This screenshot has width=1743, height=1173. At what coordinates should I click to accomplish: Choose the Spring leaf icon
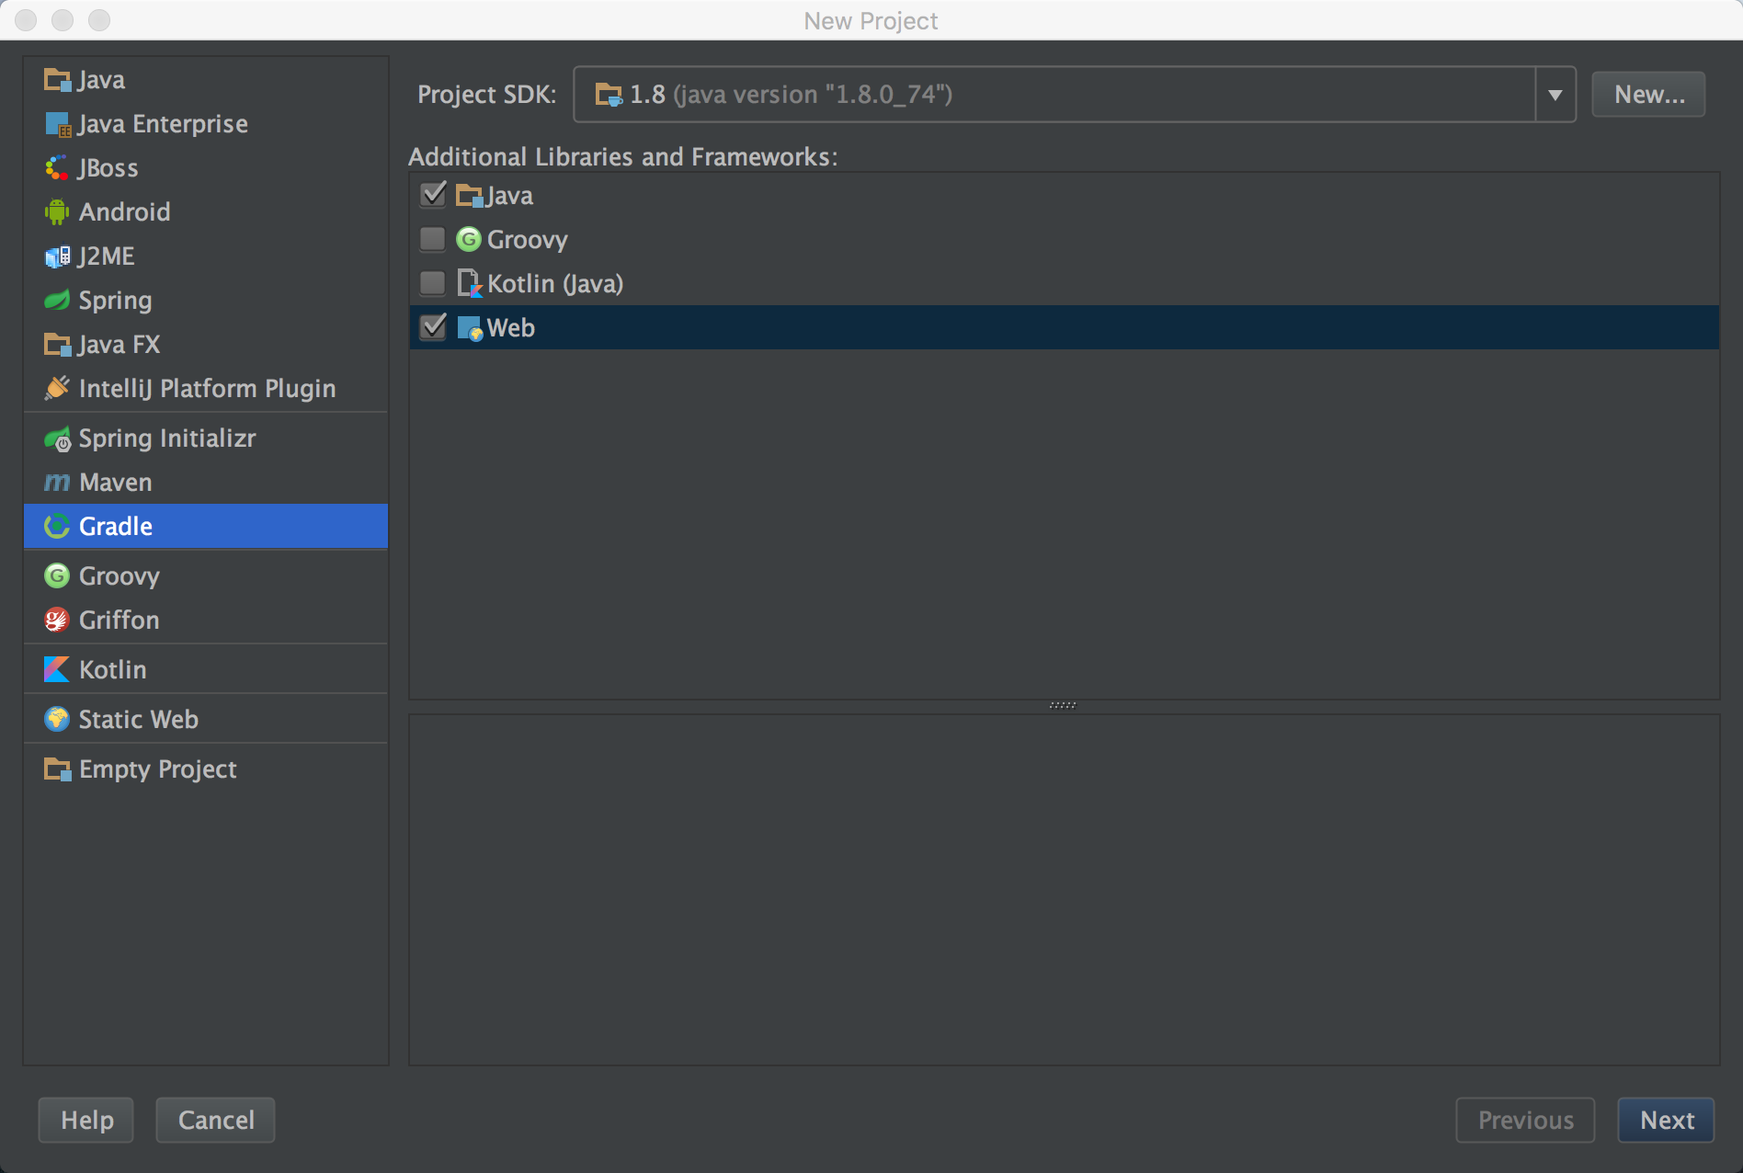point(57,301)
